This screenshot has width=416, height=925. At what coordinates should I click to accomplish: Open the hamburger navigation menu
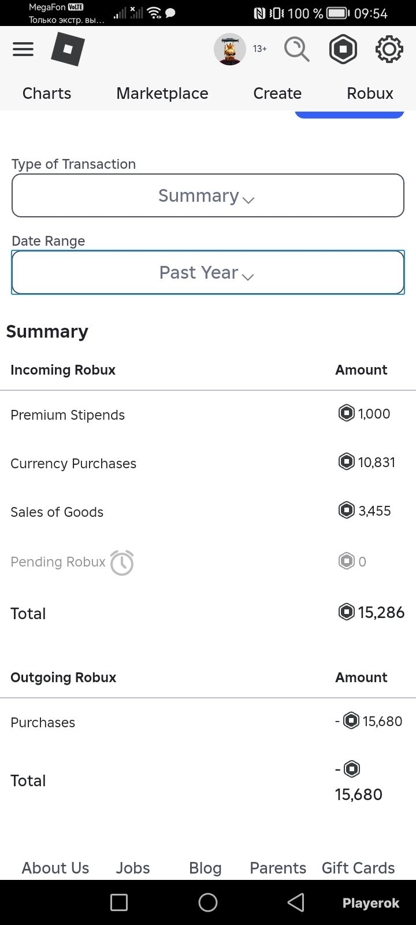pyautogui.click(x=23, y=49)
